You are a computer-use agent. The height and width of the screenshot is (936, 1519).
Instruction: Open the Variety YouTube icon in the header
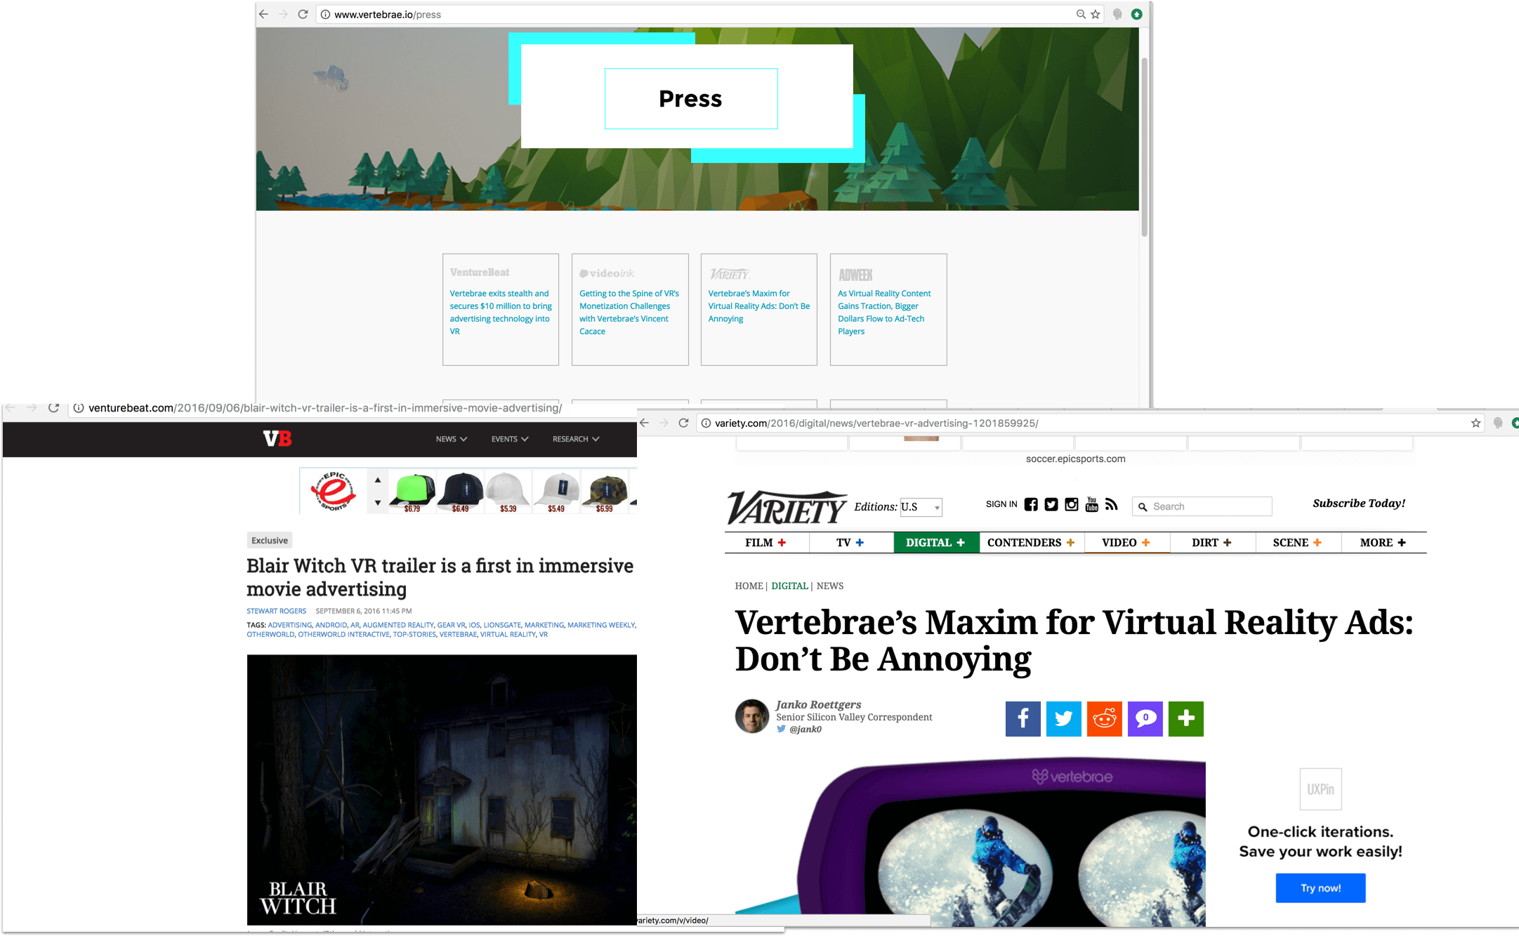tap(1091, 504)
